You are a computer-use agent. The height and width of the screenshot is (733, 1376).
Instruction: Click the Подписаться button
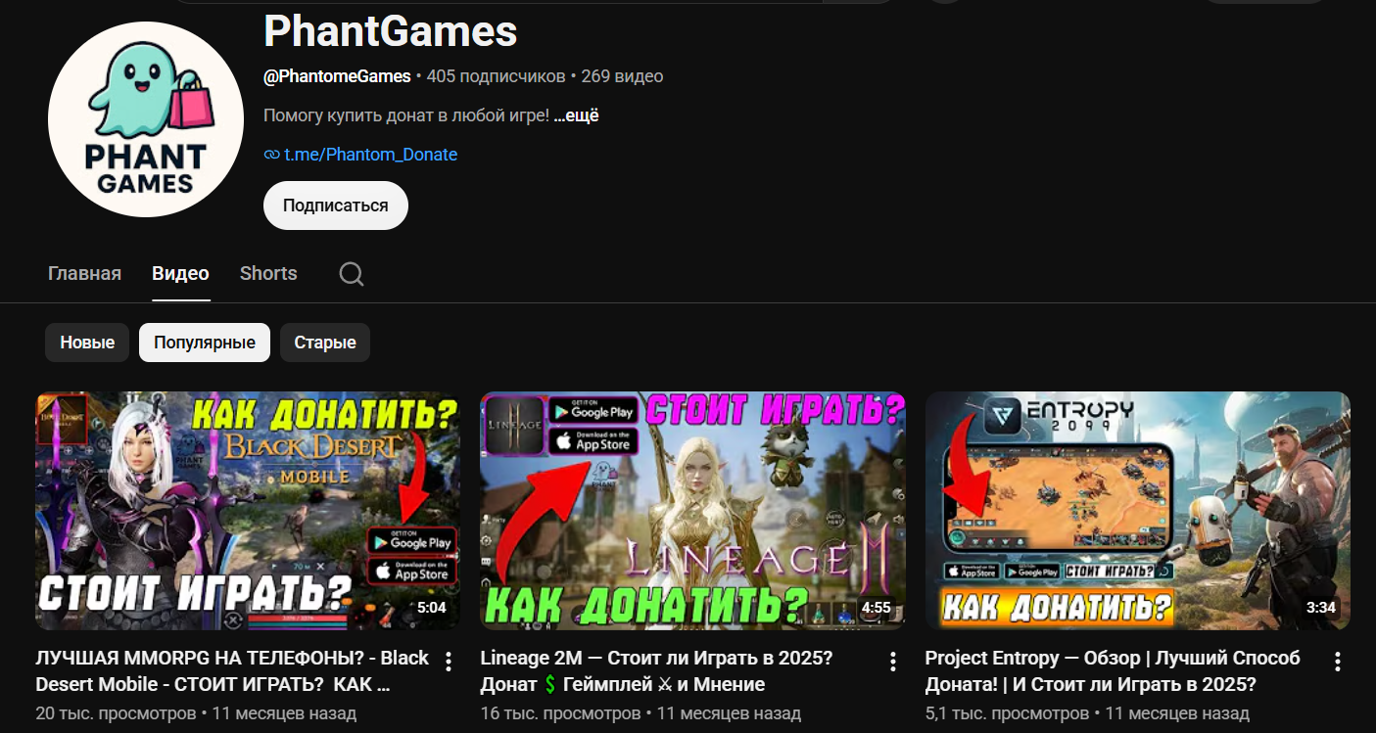(x=336, y=206)
